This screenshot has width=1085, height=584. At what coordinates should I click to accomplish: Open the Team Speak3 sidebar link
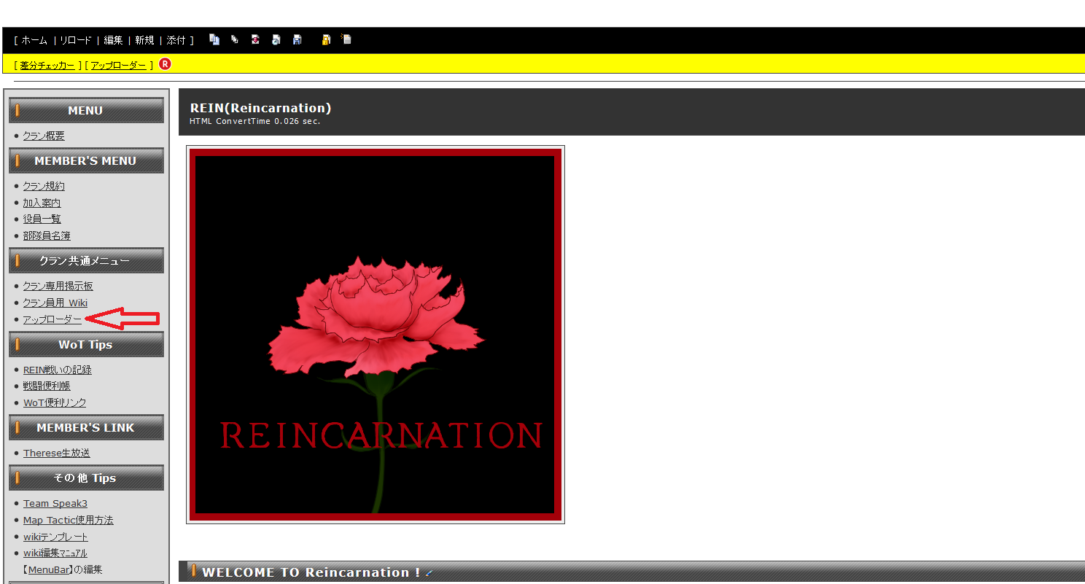(x=55, y=504)
